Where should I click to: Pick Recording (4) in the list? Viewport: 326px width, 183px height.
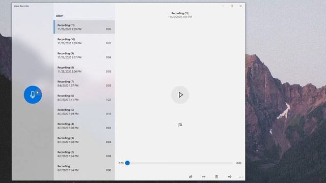pyautogui.click(x=84, y=126)
